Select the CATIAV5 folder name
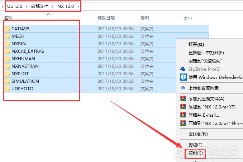This screenshot has height=162, width=243. pyautogui.click(x=20, y=29)
